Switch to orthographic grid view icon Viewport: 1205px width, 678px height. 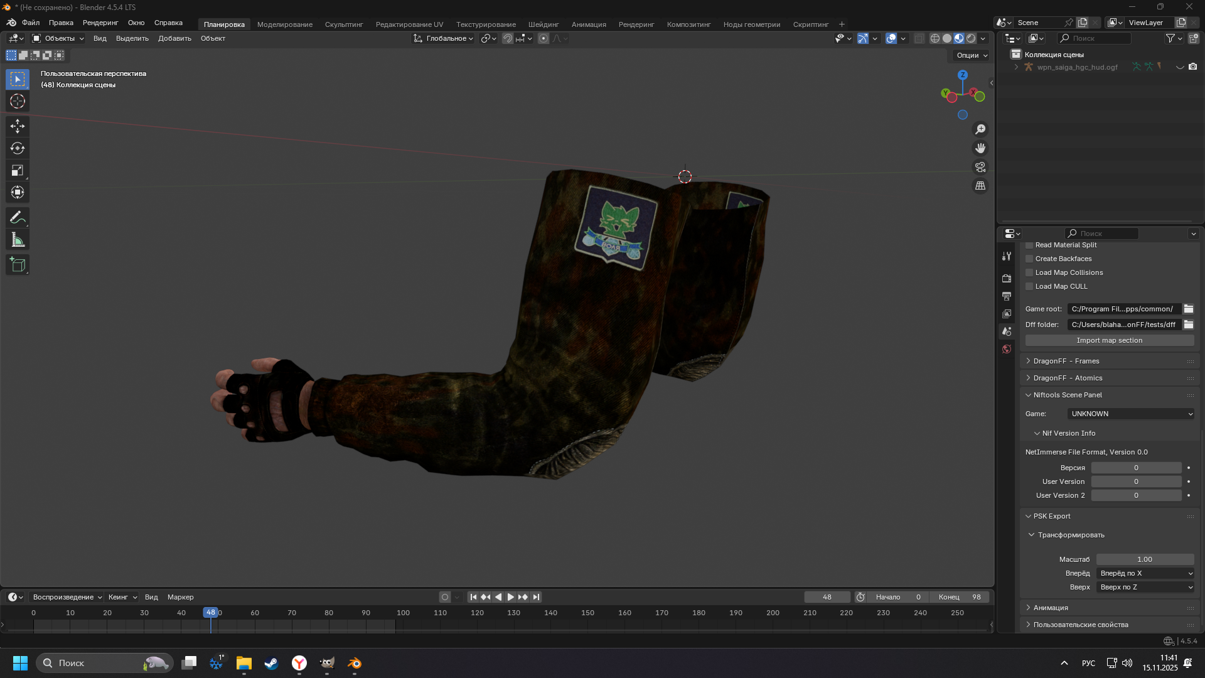(x=980, y=186)
